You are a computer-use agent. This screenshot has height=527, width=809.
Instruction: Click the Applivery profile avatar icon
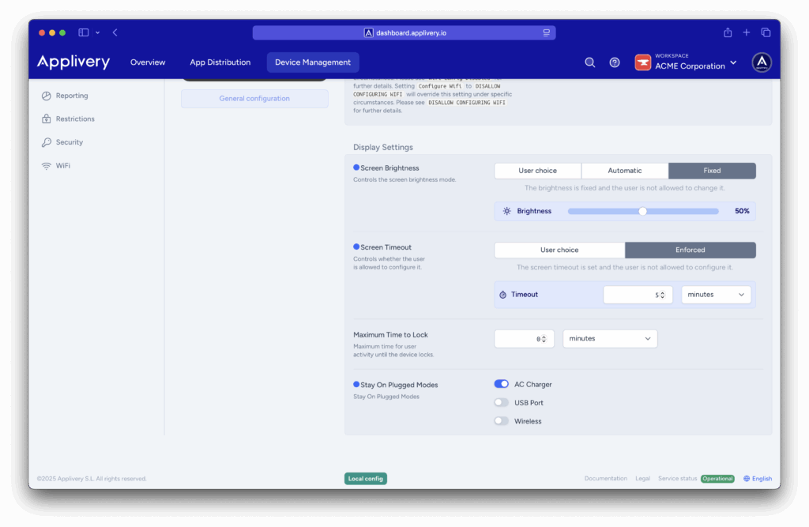pos(762,62)
